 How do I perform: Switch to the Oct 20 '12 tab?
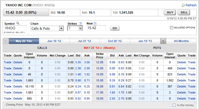(x=115, y=41)
